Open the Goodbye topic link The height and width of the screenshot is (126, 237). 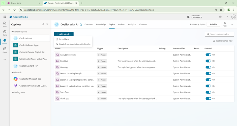64,61
